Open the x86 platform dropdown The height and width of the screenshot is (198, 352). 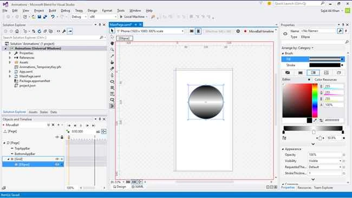(x=103, y=17)
